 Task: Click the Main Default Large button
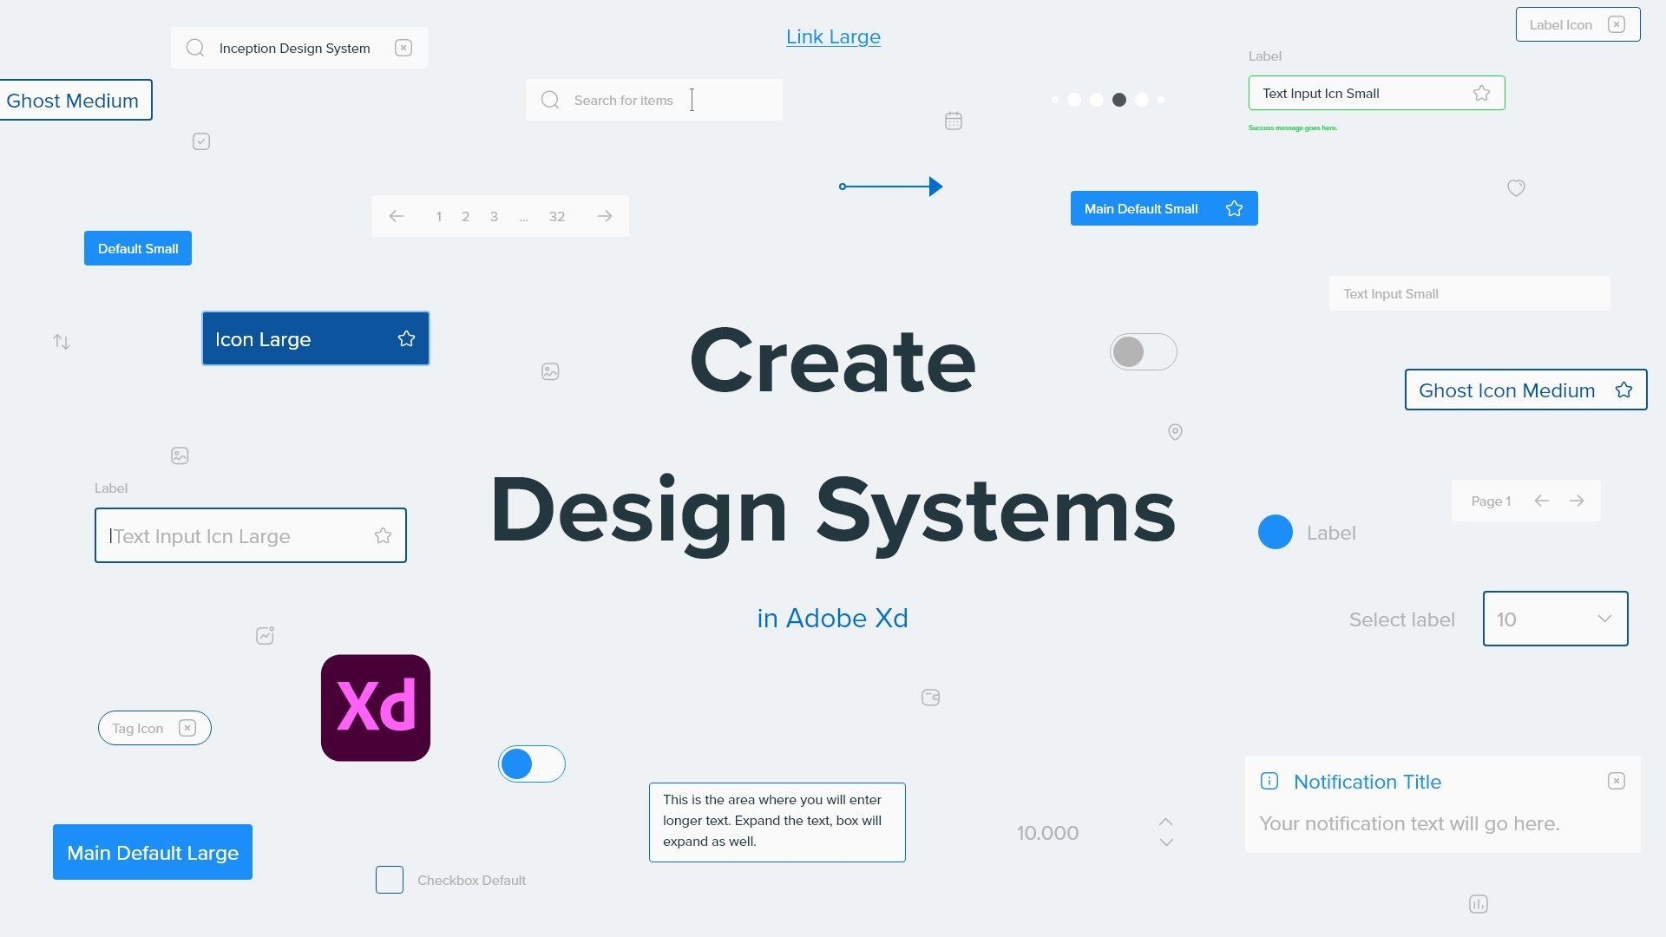click(x=152, y=851)
